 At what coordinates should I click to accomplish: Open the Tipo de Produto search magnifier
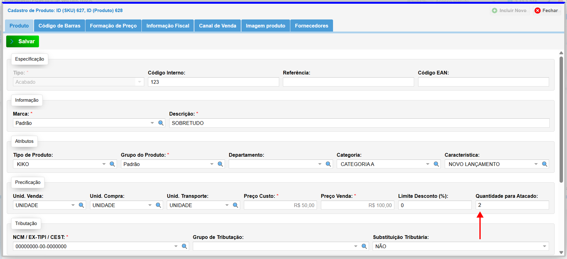112,164
